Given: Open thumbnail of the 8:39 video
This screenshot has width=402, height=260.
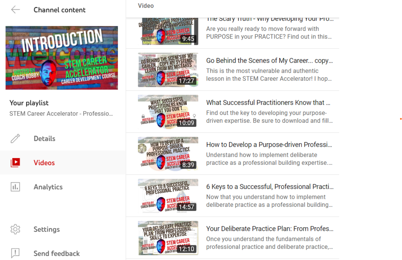Looking at the screenshot, I should 168,154.
